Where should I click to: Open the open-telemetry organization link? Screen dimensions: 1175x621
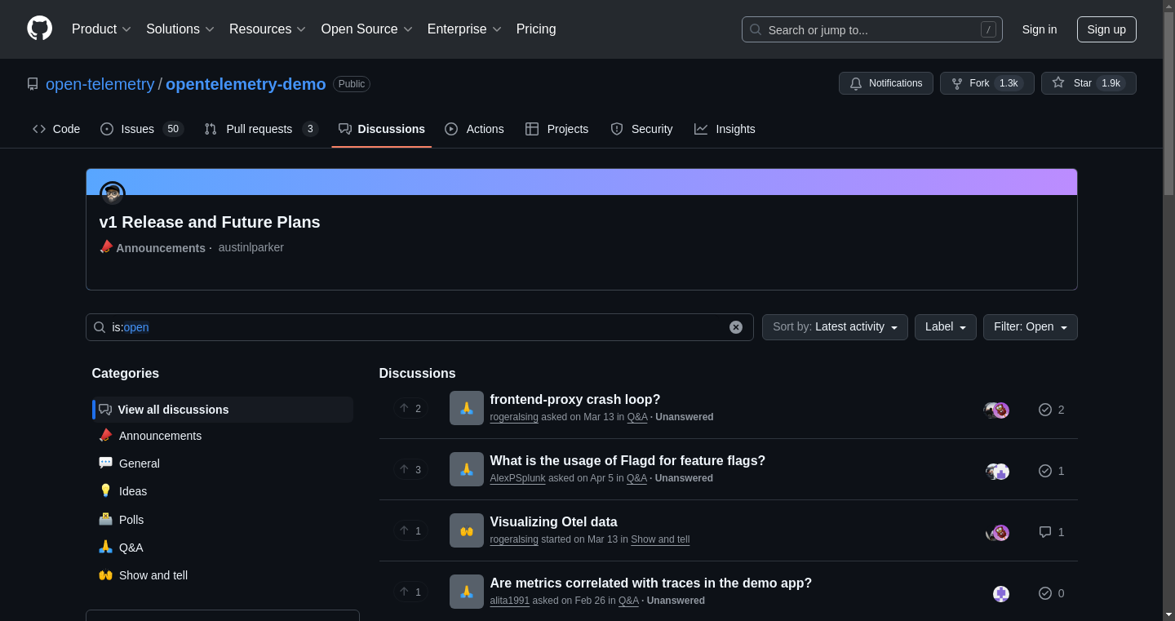pyautogui.click(x=100, y=84)
